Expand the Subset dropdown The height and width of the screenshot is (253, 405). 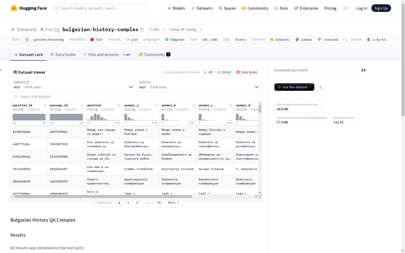(x=73, y=85)
